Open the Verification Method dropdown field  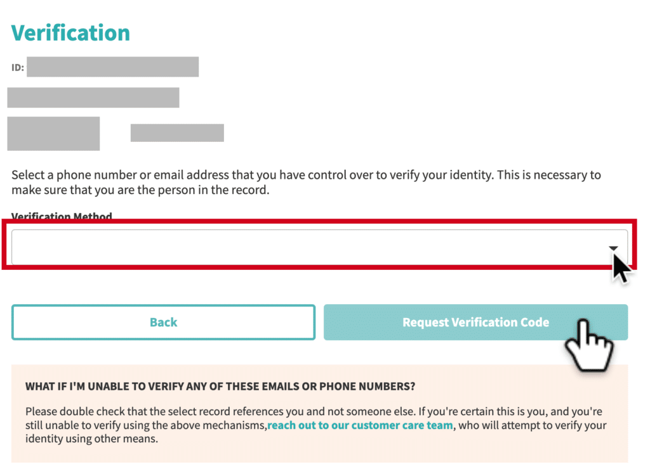point(319,247)
